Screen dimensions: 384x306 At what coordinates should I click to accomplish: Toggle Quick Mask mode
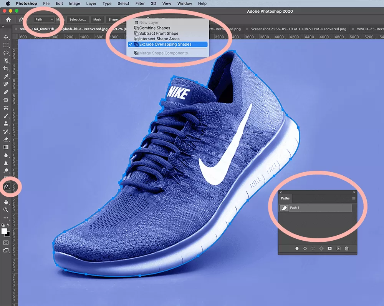click(x=6, y=243)
